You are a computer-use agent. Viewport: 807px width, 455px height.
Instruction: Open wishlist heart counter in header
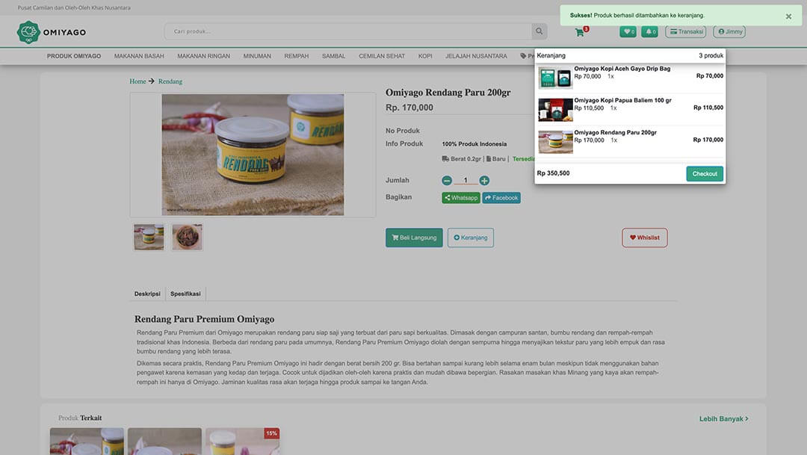tap(628, 31)
